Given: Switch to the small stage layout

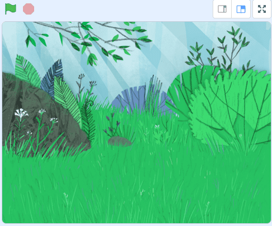Looking at the screenshot, I should tap(222, 9).
